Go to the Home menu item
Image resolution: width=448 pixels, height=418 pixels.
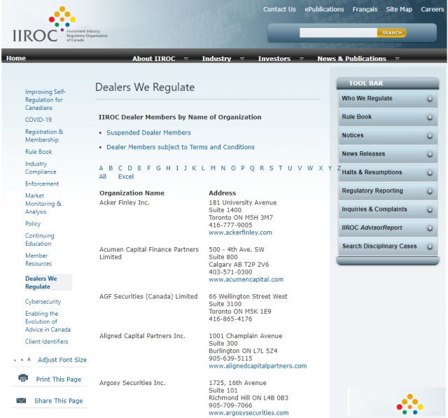[16, 59]
